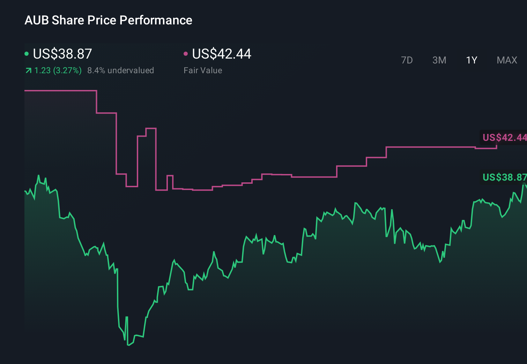Click the pink dot beside US$42.44 heading
527x364 pixels.
coord(186,54)
